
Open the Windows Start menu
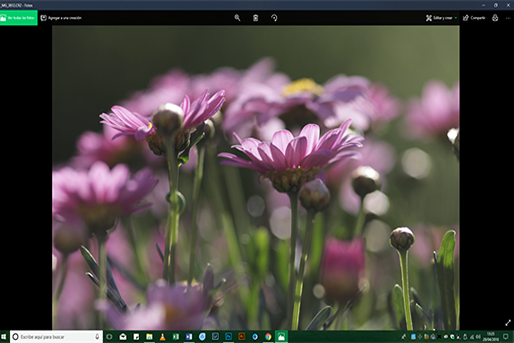pyautogui.click(x=4, y=336)
